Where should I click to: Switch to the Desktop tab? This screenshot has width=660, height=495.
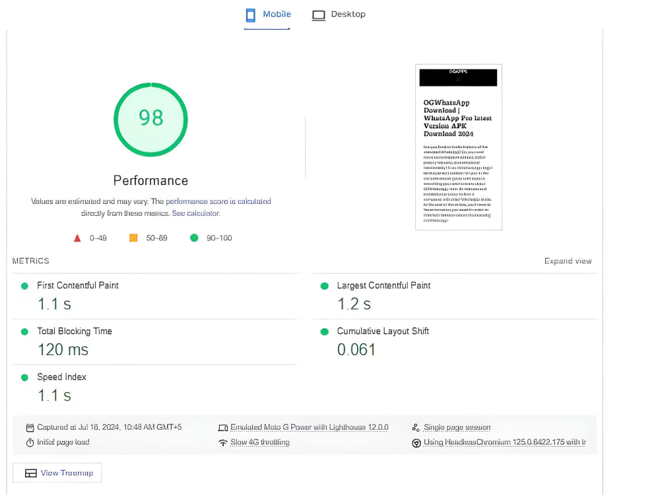click(x=339, y=15)
